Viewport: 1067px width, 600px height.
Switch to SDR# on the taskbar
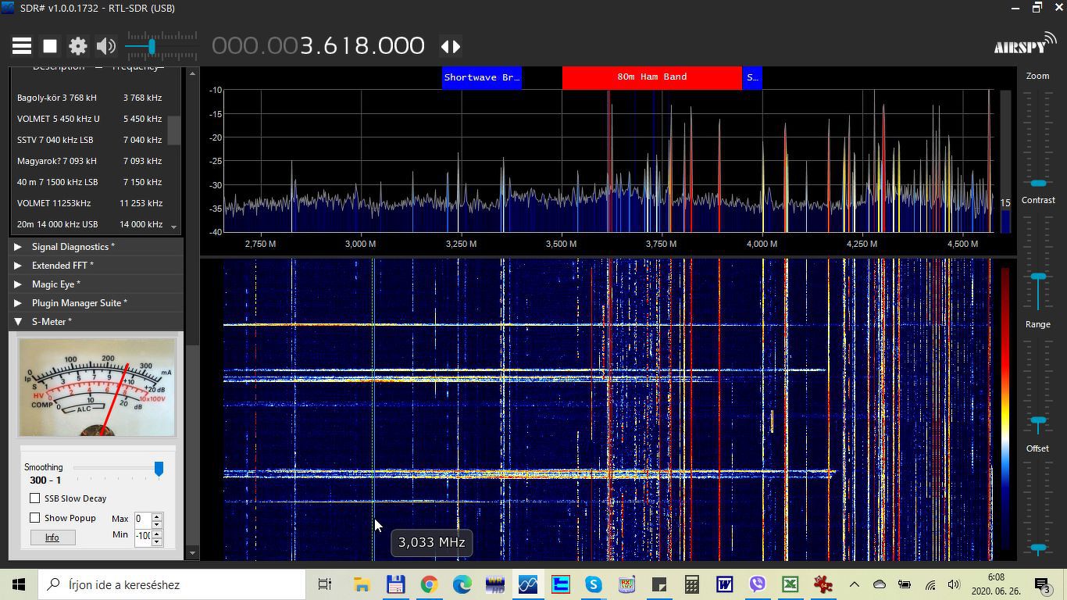[x=528, y=584]
